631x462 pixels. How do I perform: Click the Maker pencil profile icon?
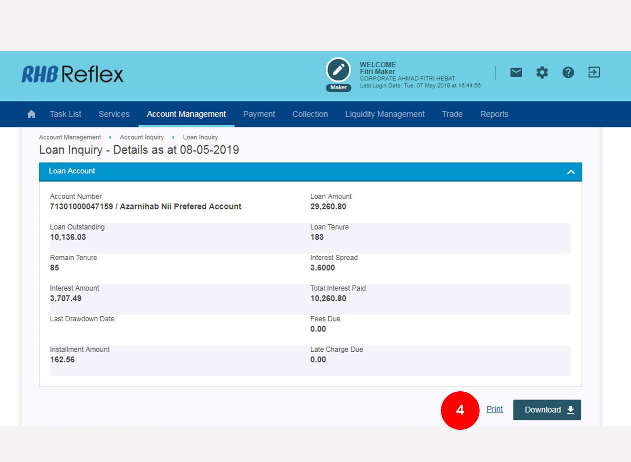(338, 70)
